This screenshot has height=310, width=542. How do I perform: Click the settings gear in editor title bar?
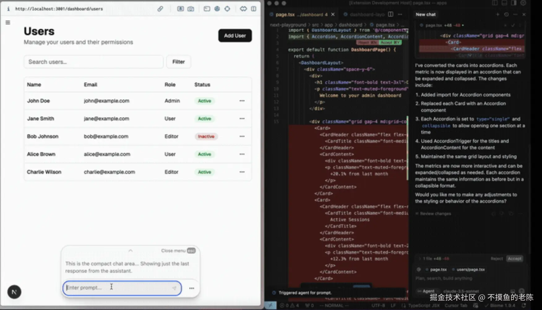(x=523, y=3)
